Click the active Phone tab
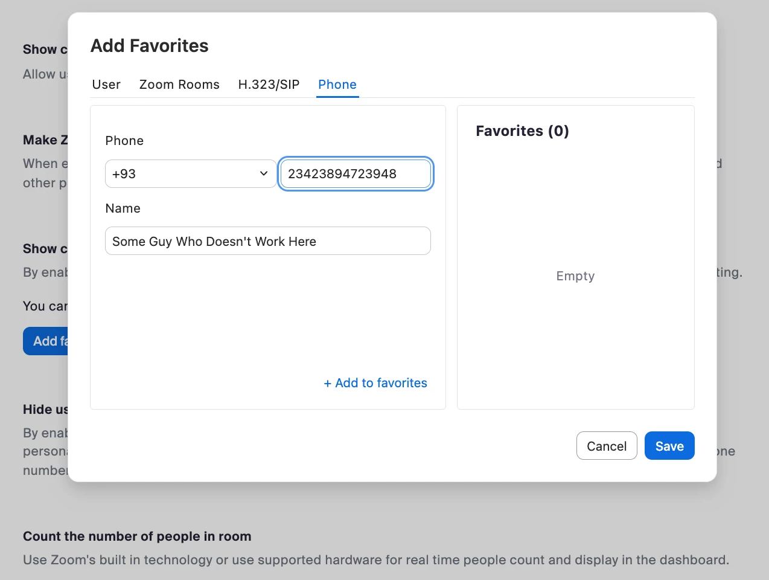This screenshot has height=580, width=769. 337,85
